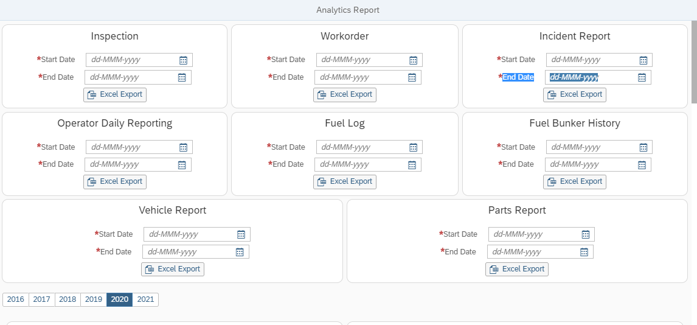Select the 2019 year tab
The image size is (697, 325).
[94, 299]
